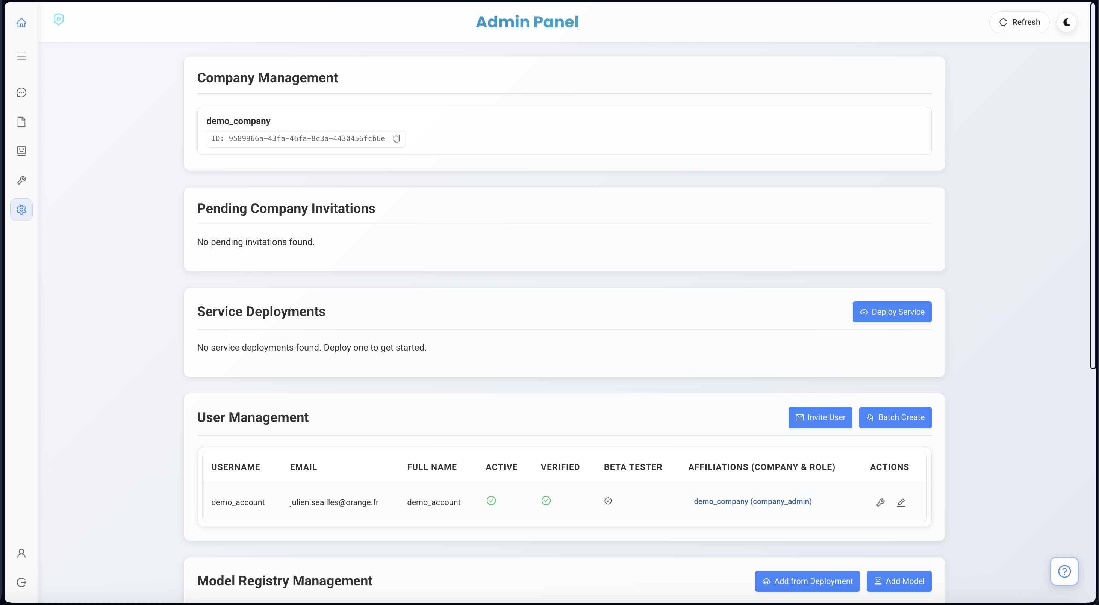The image size is (1099, 605).
Task: Open demo_company (company_admin) affiliation link
Action: (752, 501)
